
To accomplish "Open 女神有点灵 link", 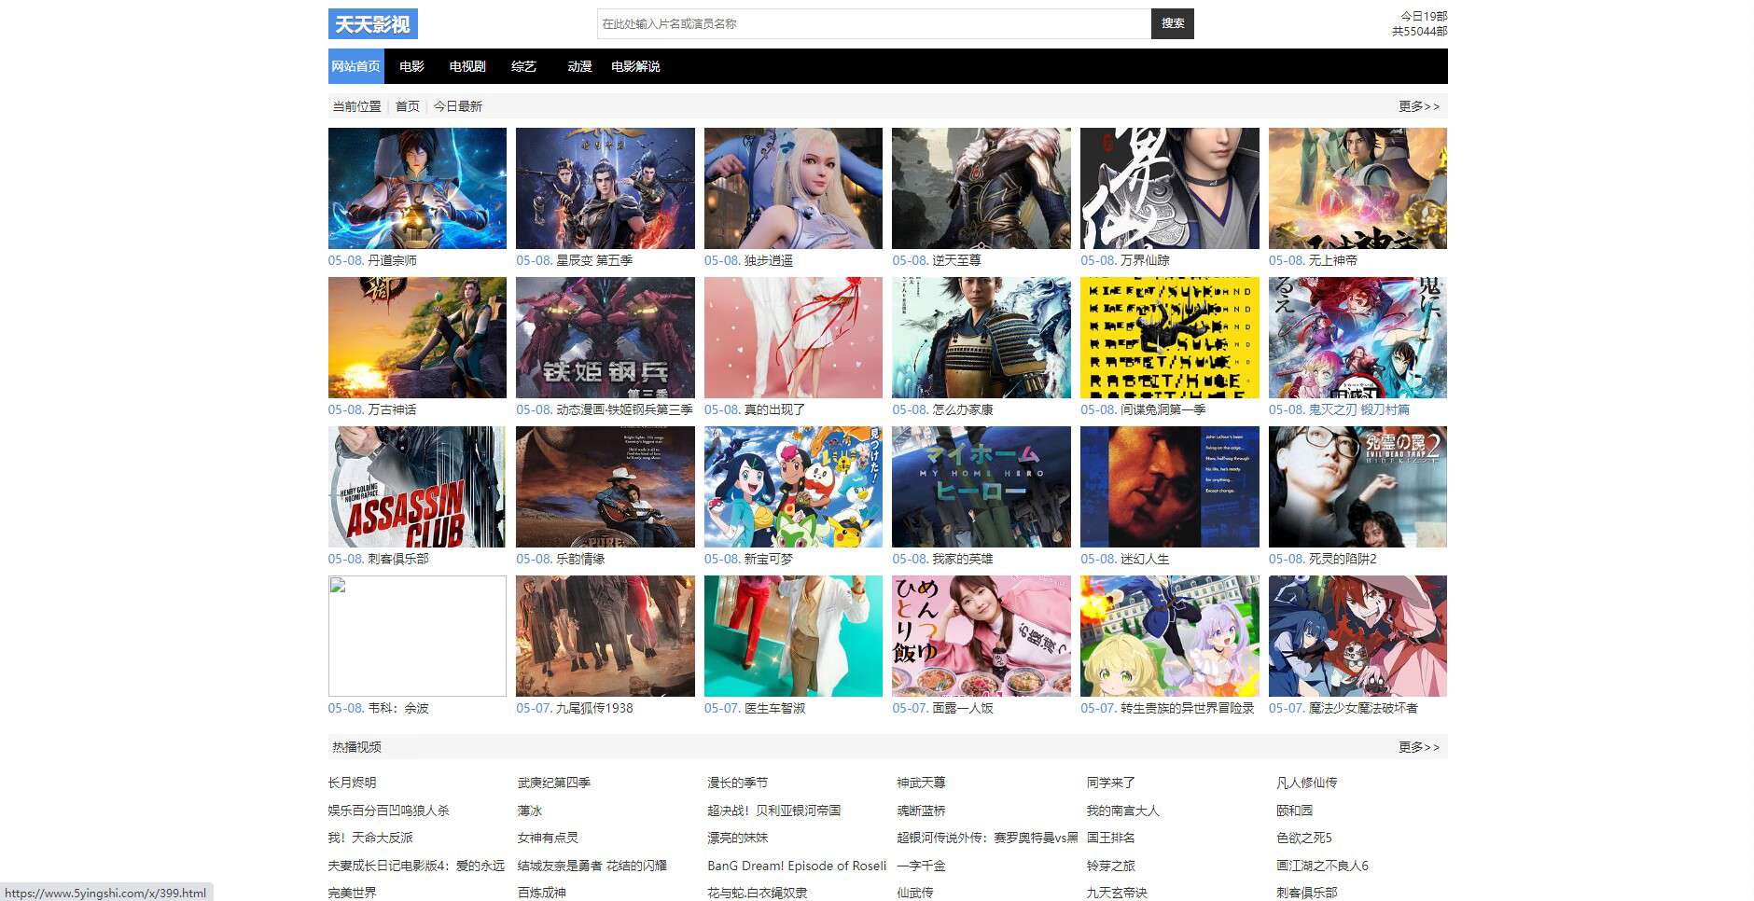I will pos(549,838).
